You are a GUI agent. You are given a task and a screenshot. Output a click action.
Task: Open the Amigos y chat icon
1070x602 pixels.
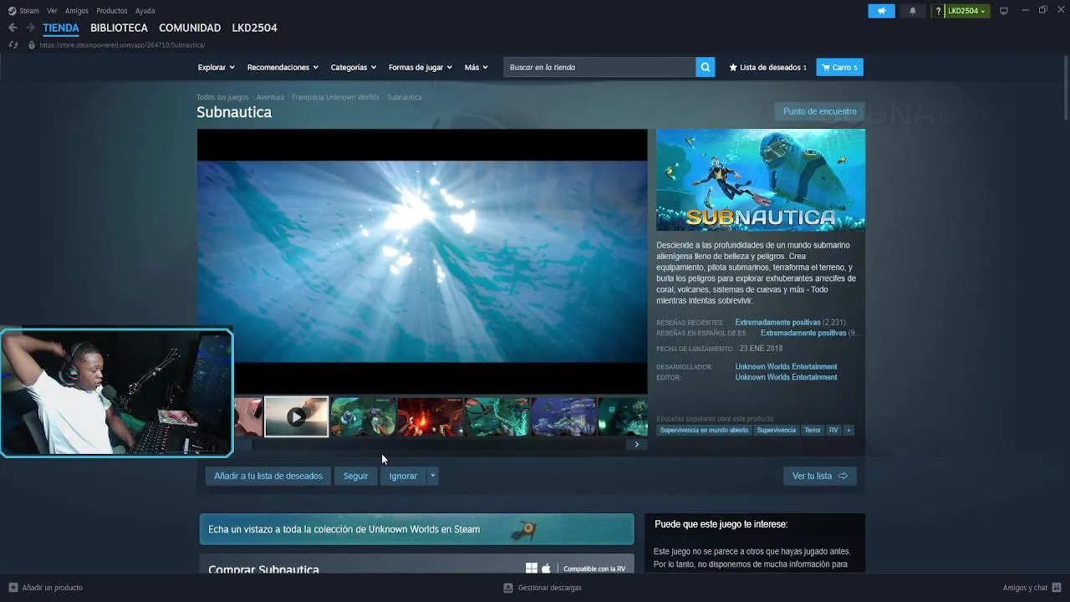[1057, 588]
